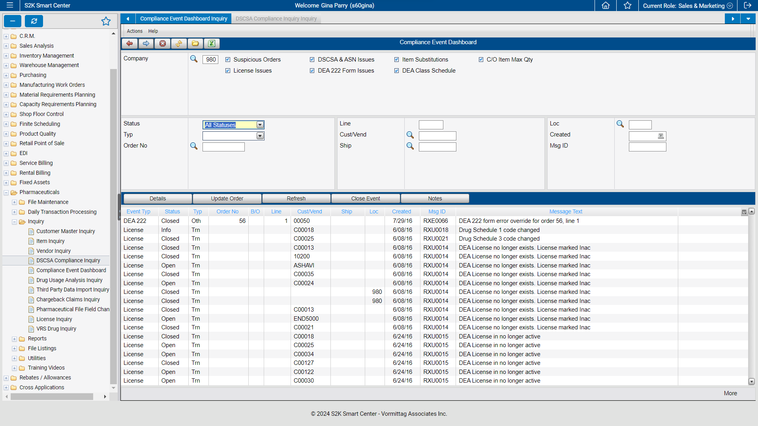This screenshot has width=758, height=426.
Task: Click the Company search magnifier
Action: (x=194, y=58)
